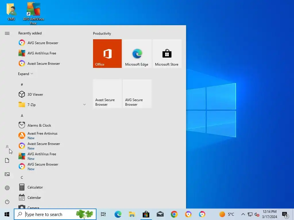Image resolution: width=294 pixels, height=220 pixels.
Task: Open the muted volume tray icon
Action: tap(257, 214)
